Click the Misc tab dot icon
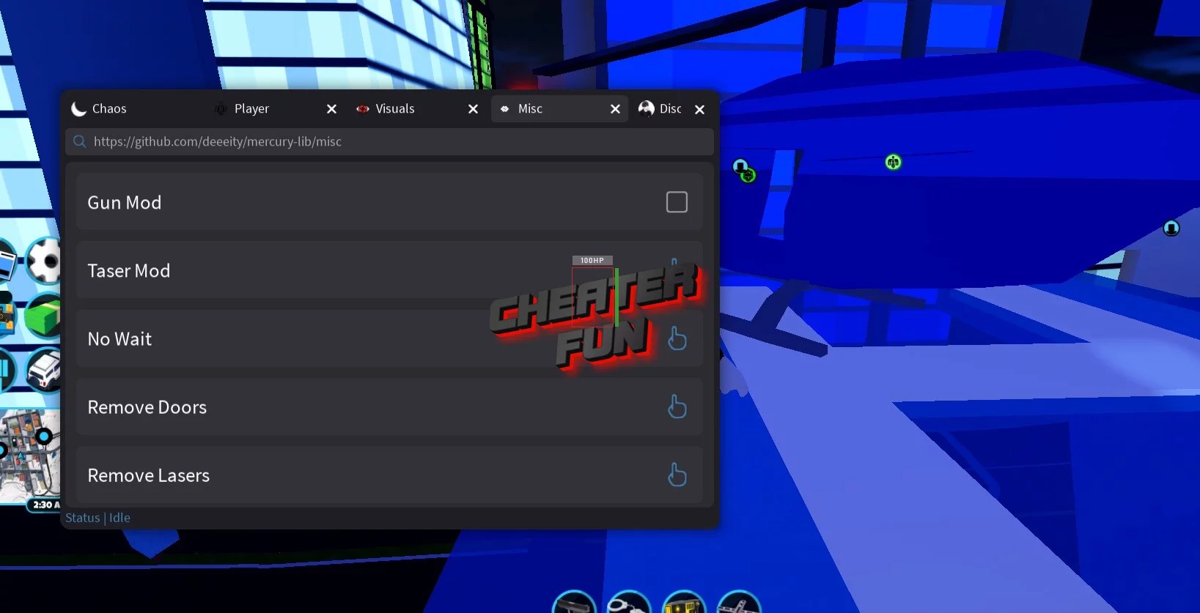The width and height of the screenshot is (1200, 613). (504, 108)
